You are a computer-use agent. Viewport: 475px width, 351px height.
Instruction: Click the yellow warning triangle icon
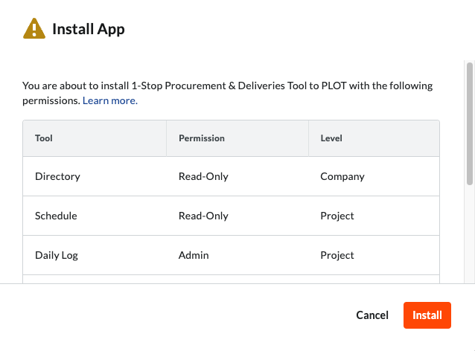pos(34,29)
